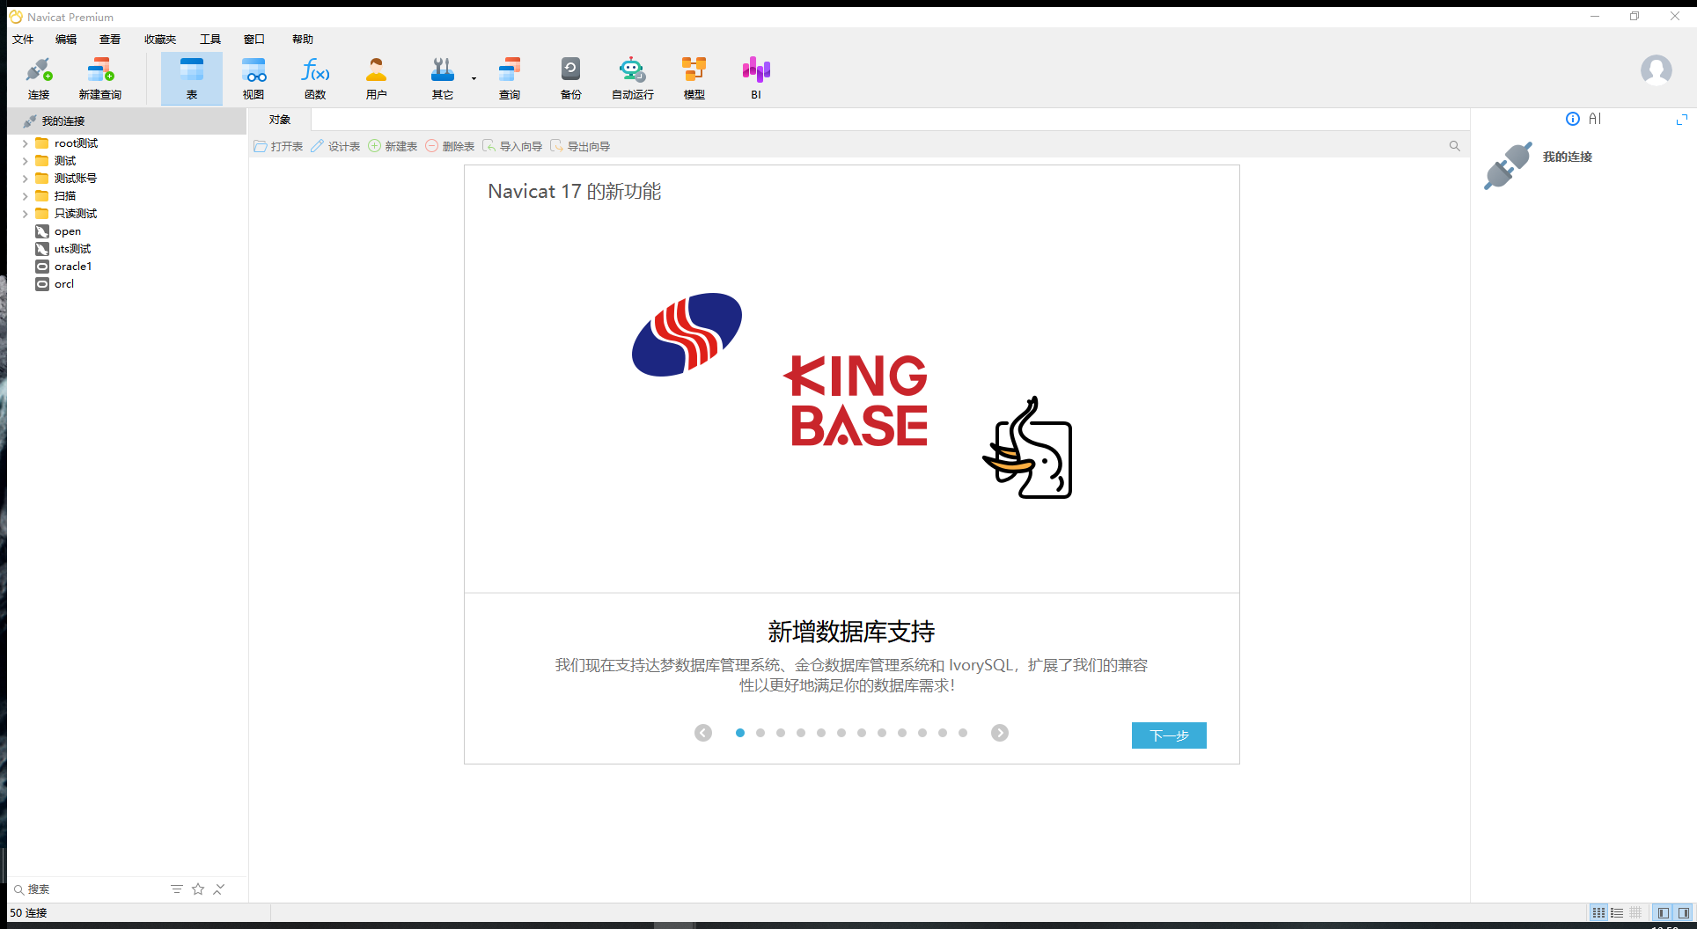Click 删除表 in the object toolbar
The image size is (1697, 929).
(450, 146)
